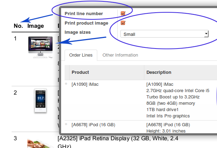Click the iPod description 'Height: 3.01 inches'
This screenshot has height=148, width=217.
click(x=166, y=131)
